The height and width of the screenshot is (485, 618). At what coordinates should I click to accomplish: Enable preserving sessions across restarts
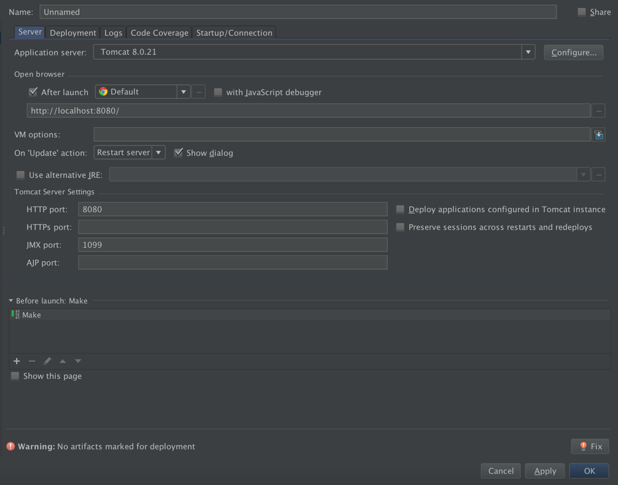(400, 227)
